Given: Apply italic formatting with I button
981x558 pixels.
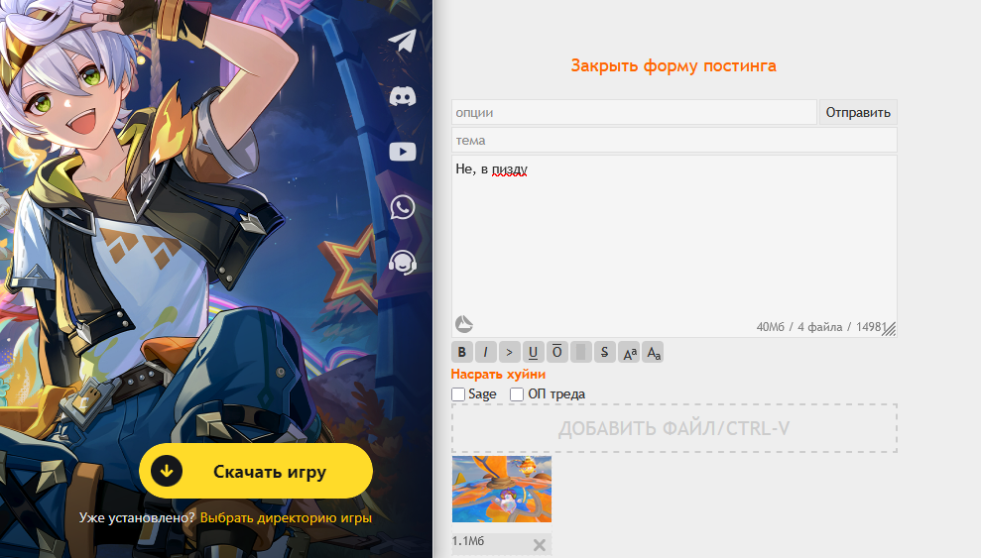Looking at the screenshot, I should (485, 353).
